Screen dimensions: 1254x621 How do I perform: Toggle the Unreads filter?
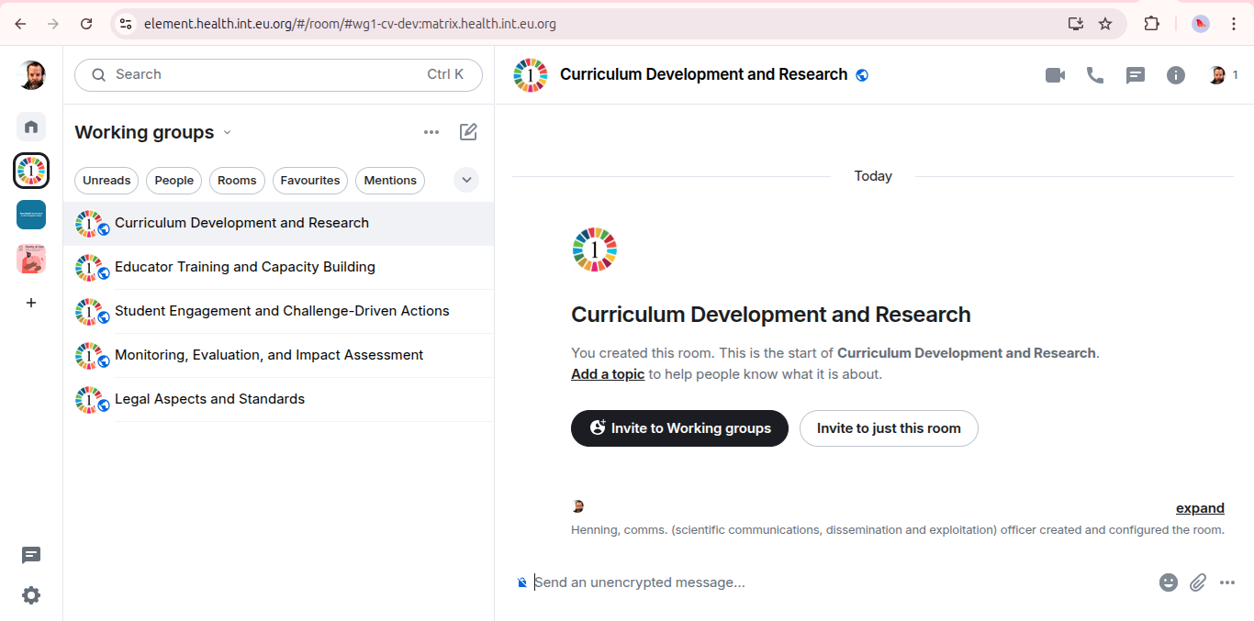point(106,181)
